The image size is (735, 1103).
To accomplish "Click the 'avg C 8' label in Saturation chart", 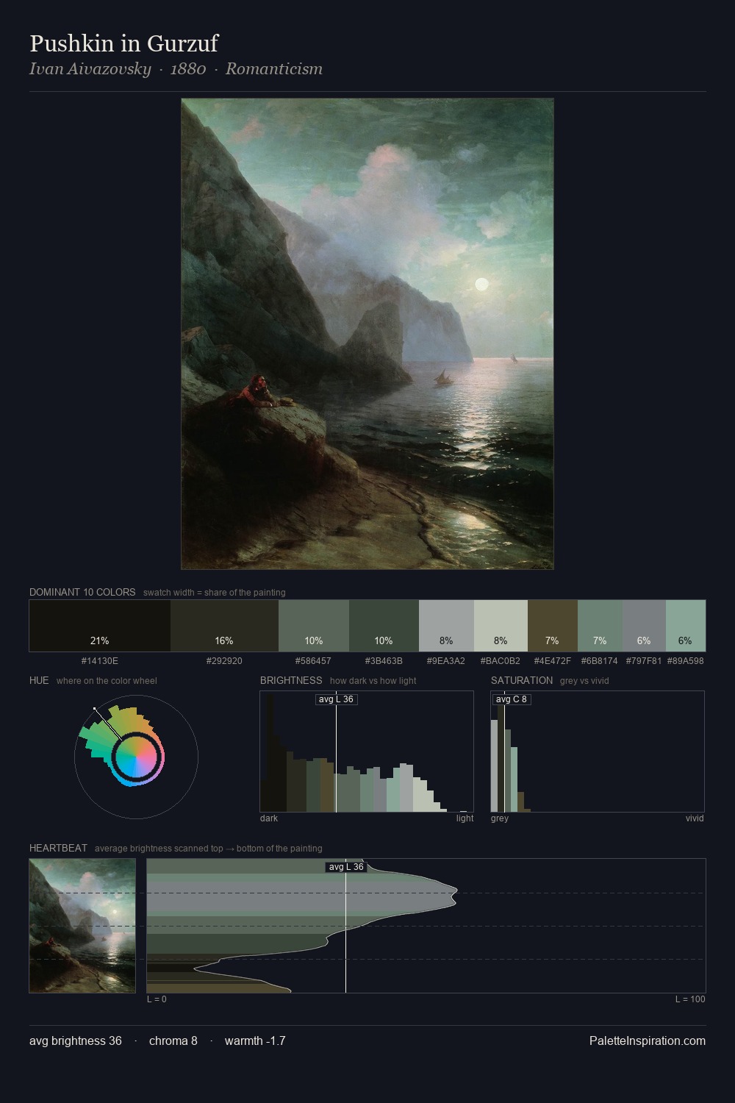I will 511,699.
